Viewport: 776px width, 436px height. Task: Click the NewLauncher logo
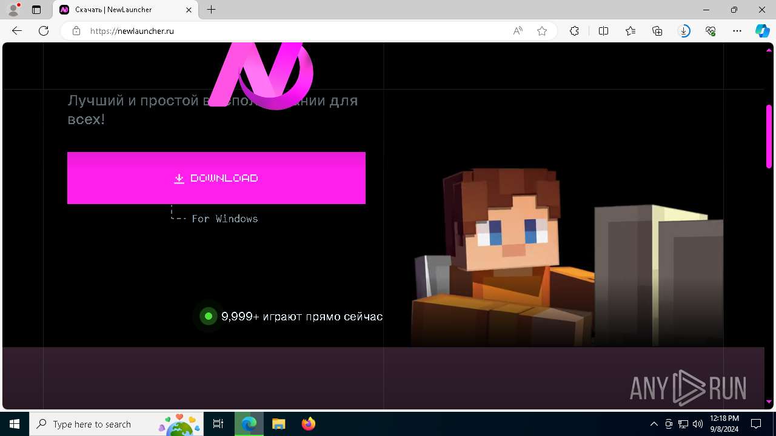click(x=261, y=76)
